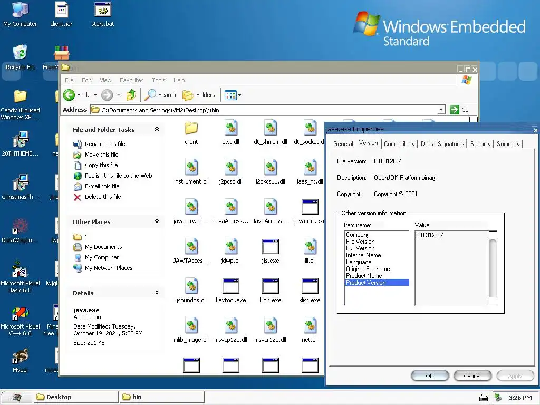Select the instrument.dll file

click(191, 172)
